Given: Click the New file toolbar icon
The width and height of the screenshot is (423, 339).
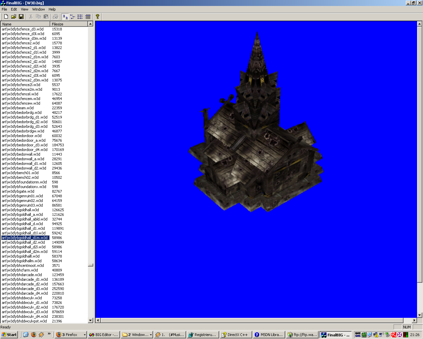Looking at the screenshot, I should coord(6,17).
